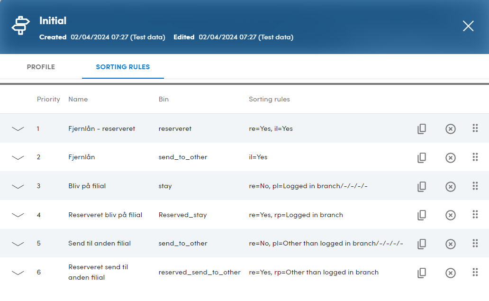
Task: Click the Name column header
Action: [x=78, y=99]
